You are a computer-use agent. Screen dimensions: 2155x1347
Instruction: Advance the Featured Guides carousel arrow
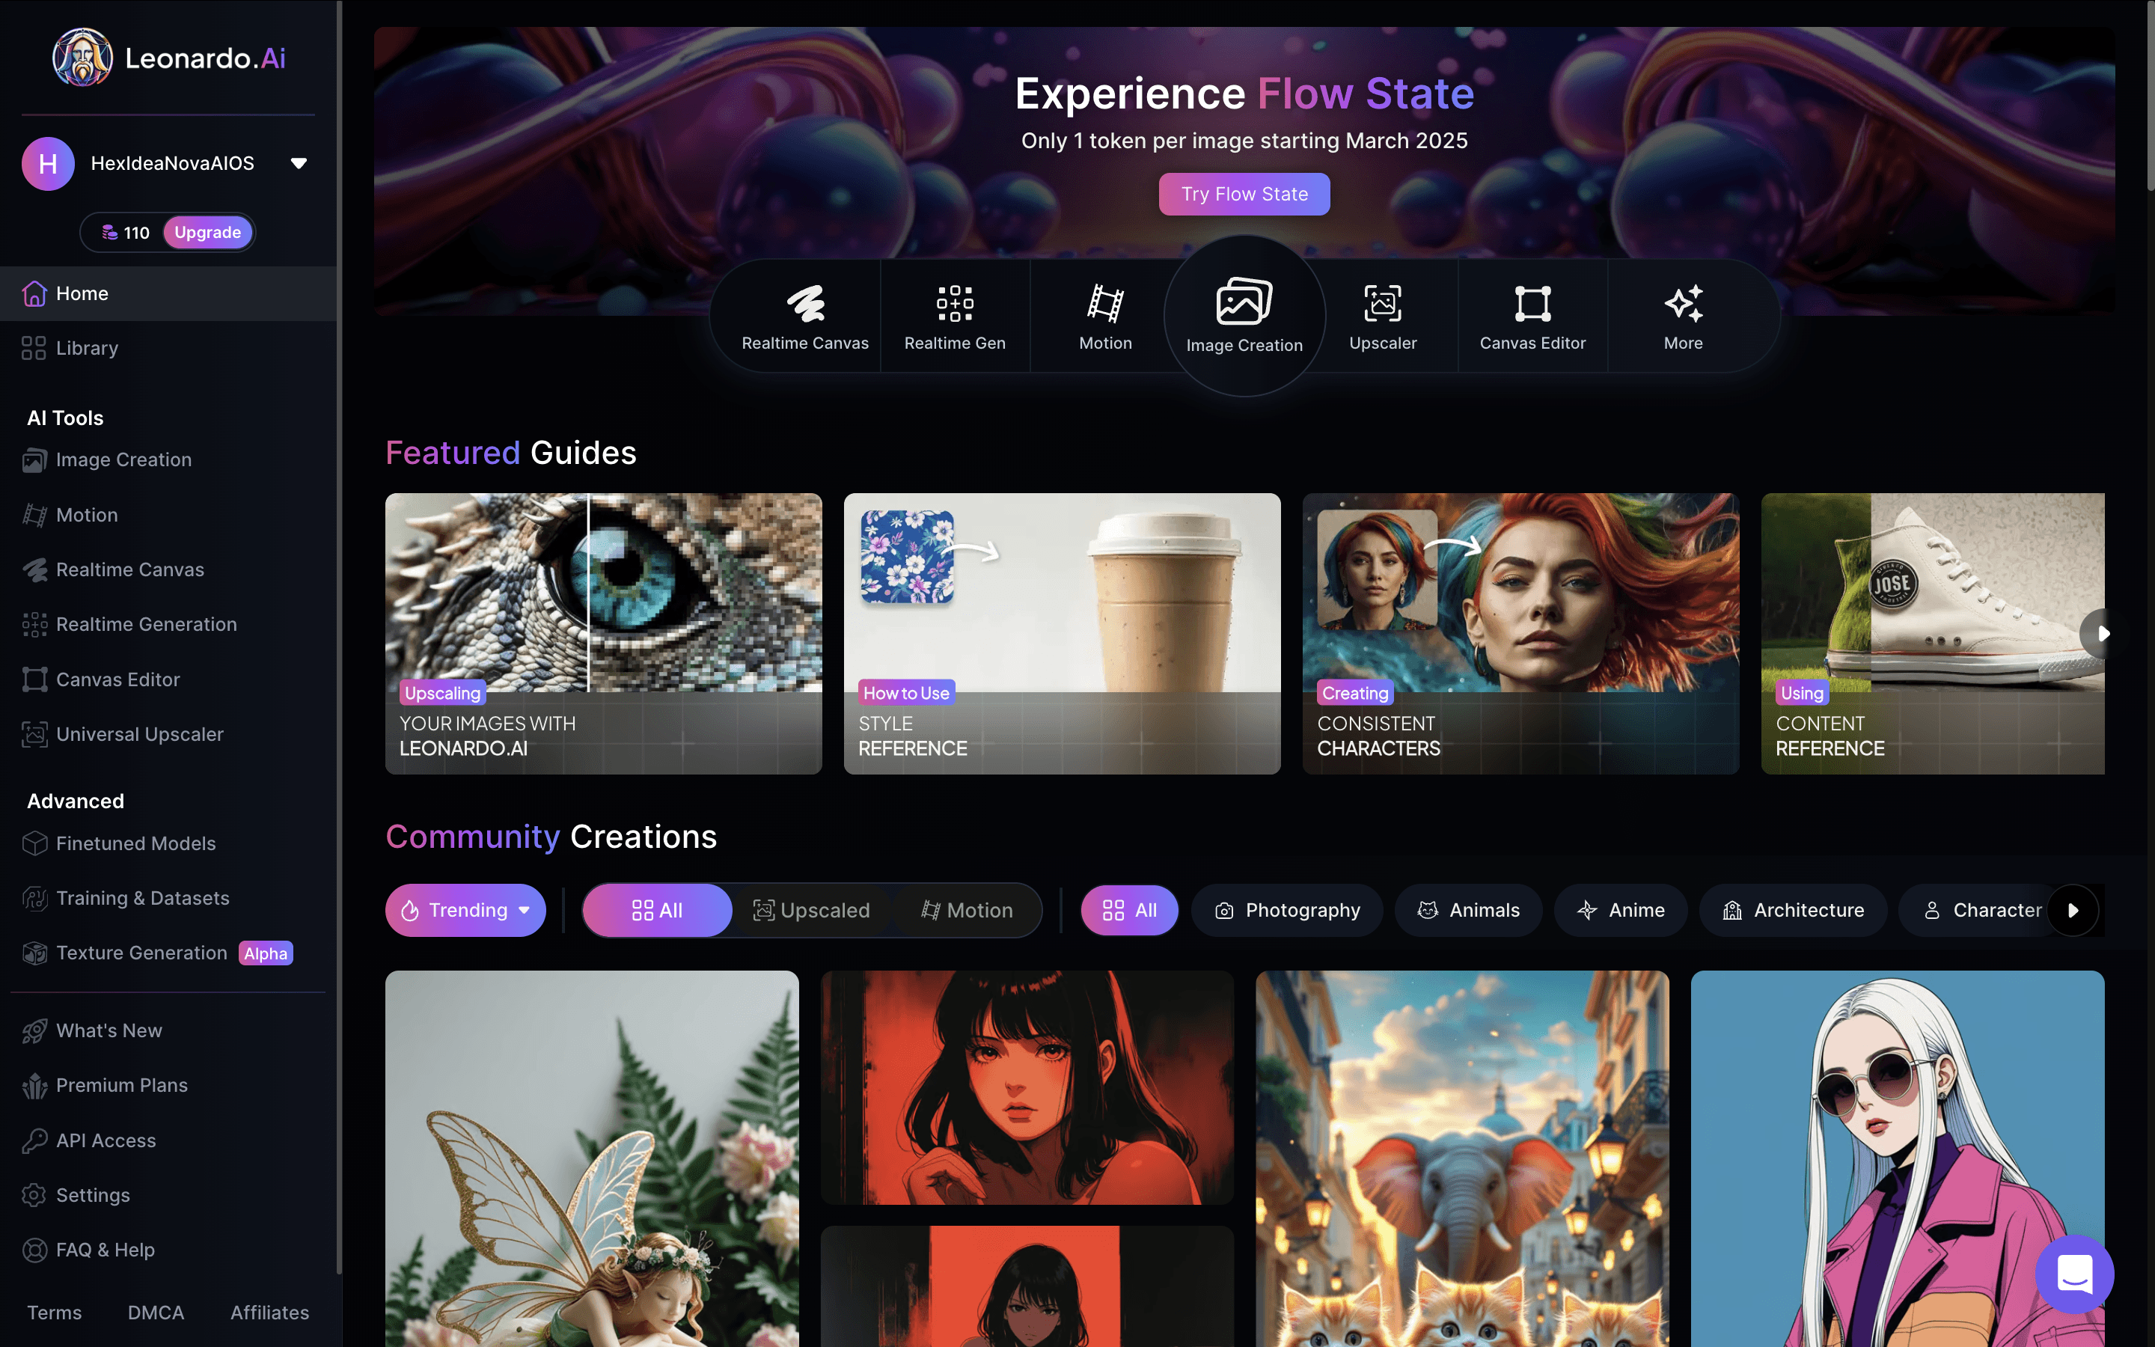click(2103, 633)
